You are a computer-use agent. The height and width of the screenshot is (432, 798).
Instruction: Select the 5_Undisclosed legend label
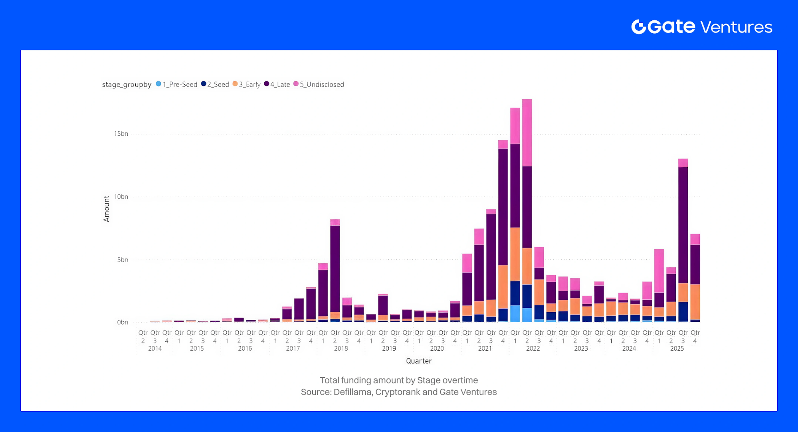coord(322,84)
